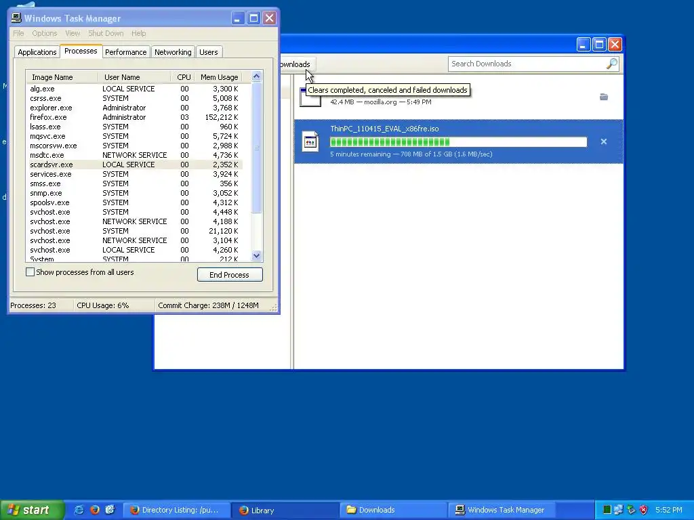
Task: Click the completed download's file icon
Action: click(310, 97)
